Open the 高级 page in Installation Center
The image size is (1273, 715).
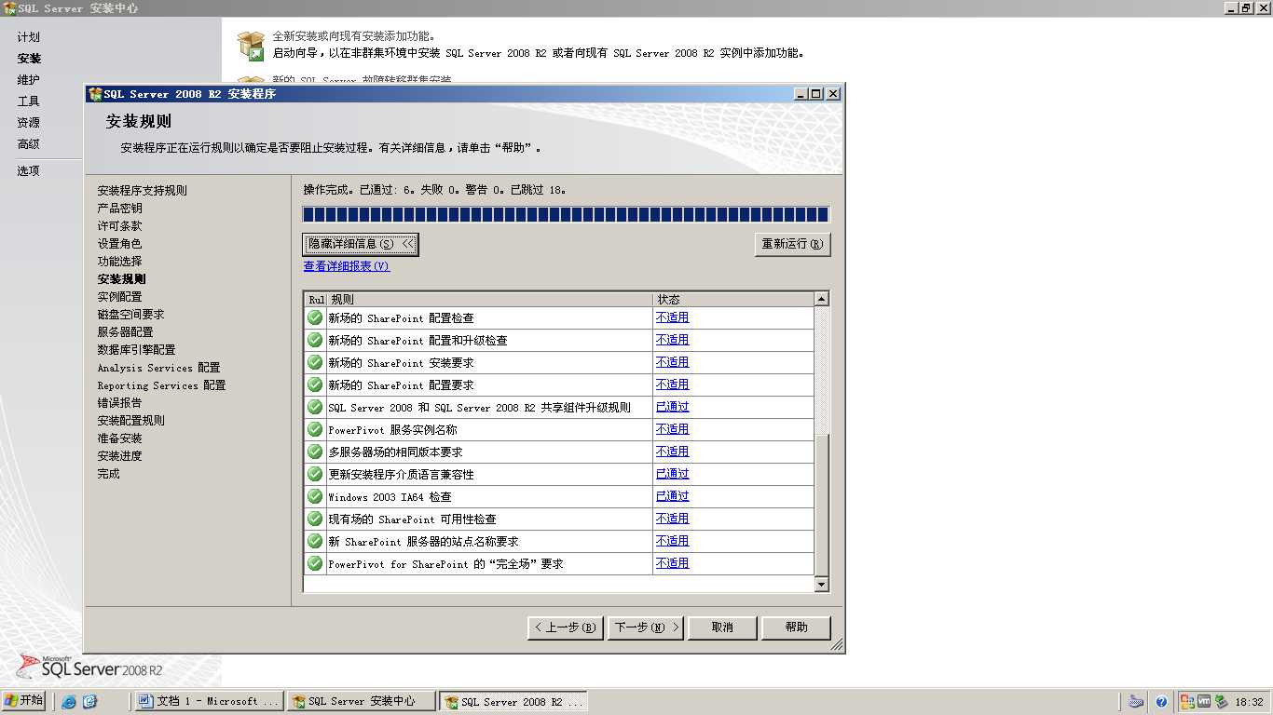point(29,144)
